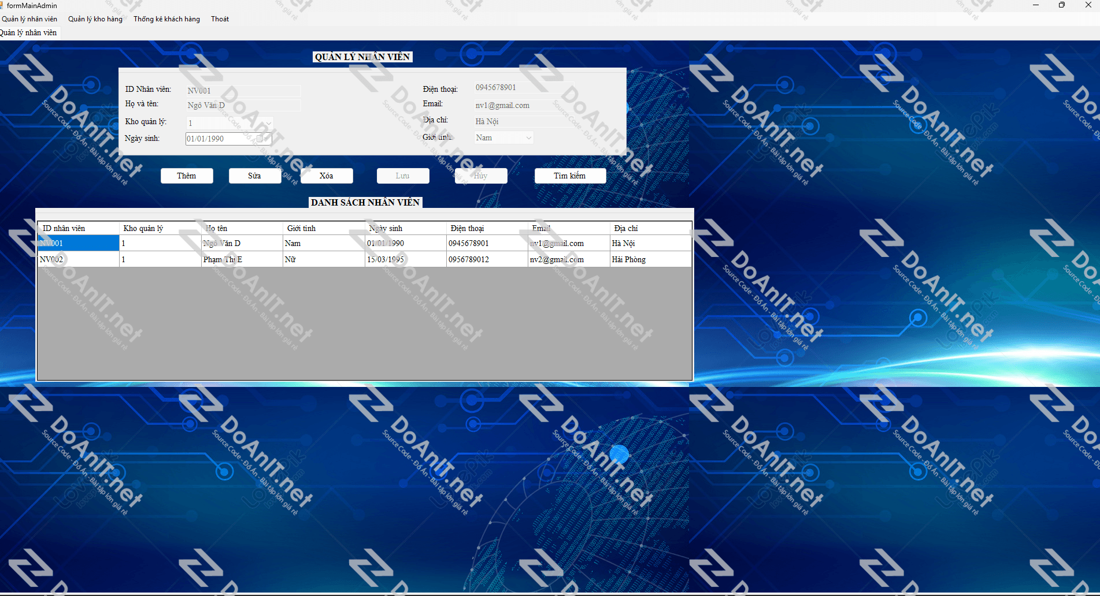Click the nv2@gmail.com table cell
The width and height of the screenshot is (1100, 596).
(569, 259)
